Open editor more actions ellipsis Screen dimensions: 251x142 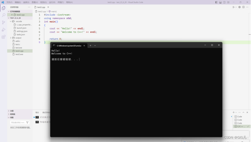pyautogui.click(x=247, y=7)
